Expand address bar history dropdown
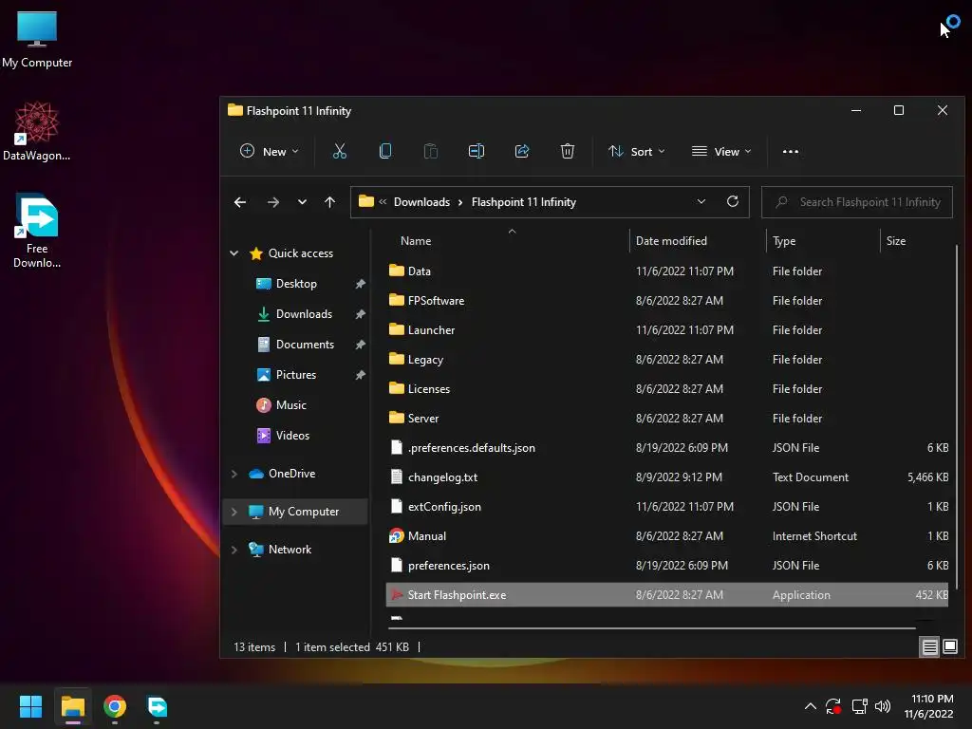Screen dimensions: 972x729 [x=701, y=201]
